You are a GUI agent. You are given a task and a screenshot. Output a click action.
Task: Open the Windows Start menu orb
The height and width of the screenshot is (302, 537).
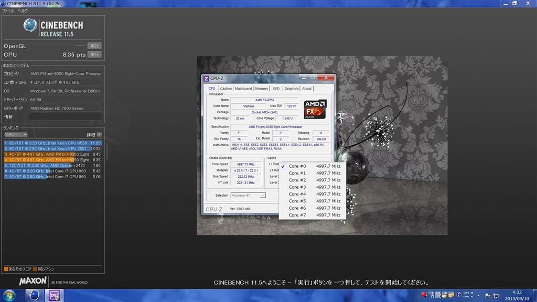(9, 295)
